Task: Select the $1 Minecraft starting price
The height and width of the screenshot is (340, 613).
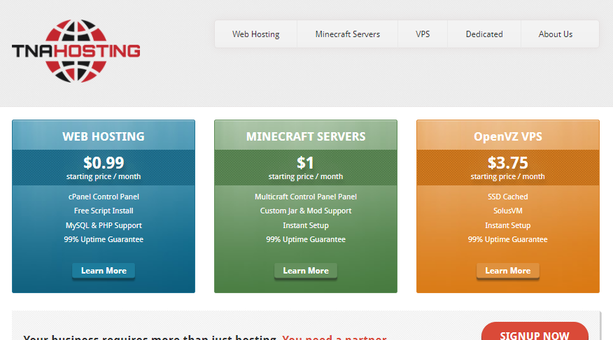Action: (x=306, y=163)
